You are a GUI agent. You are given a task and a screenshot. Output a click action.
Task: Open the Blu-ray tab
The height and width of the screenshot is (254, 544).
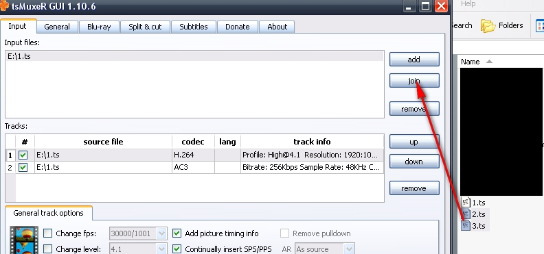pyautogui.click(x=99, y=27)
